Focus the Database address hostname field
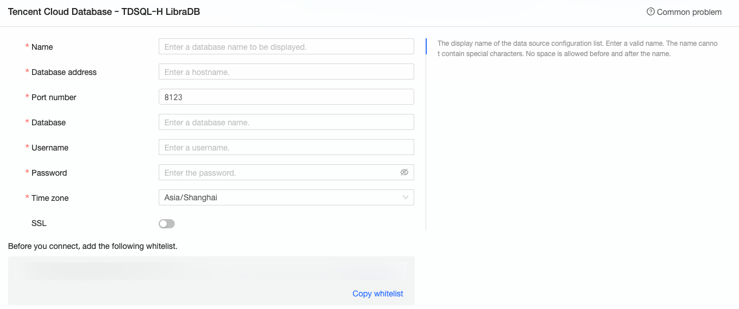 [286, 72]
